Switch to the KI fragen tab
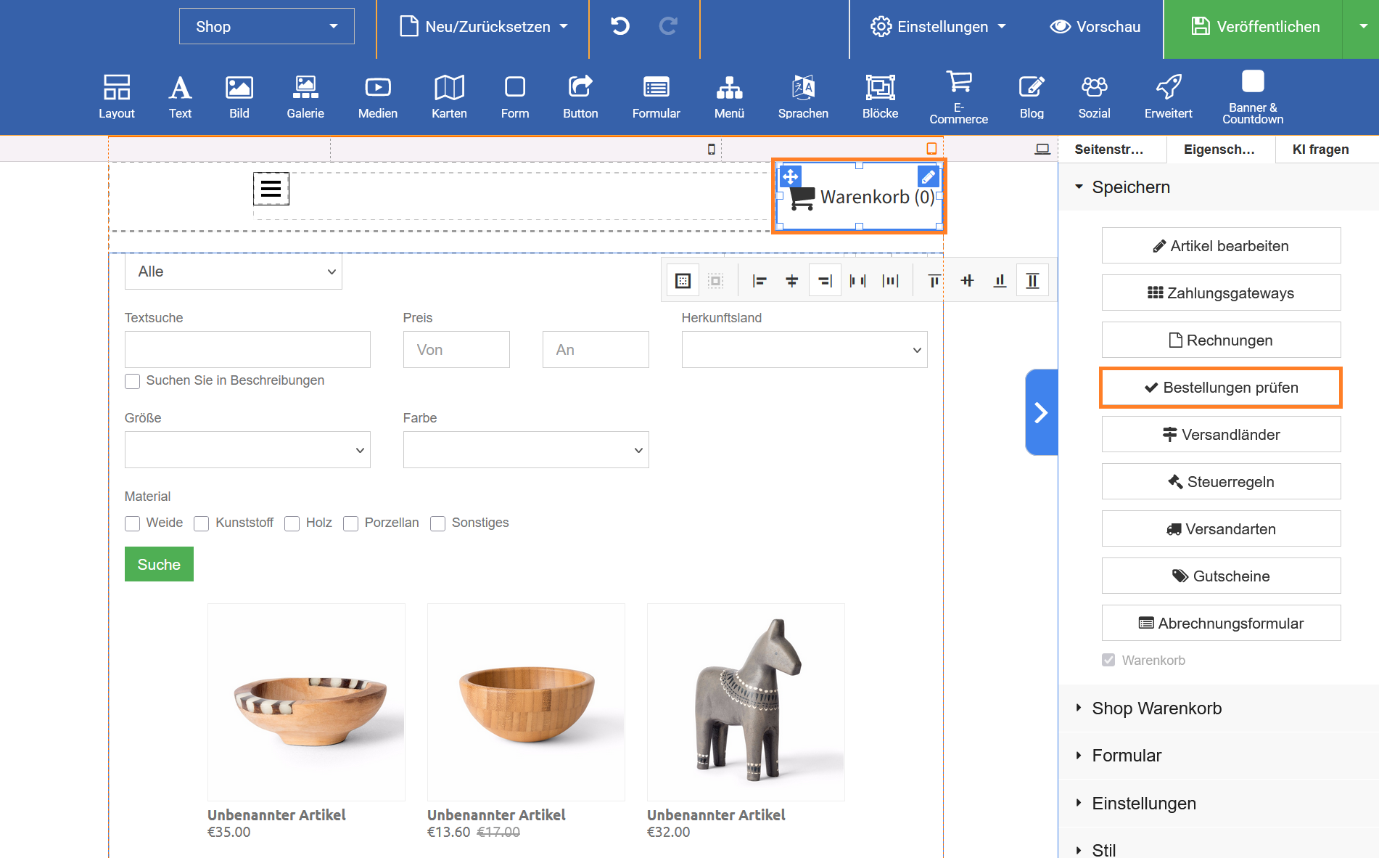This screenshot has width=1379, height=858. coord(1320,150)
